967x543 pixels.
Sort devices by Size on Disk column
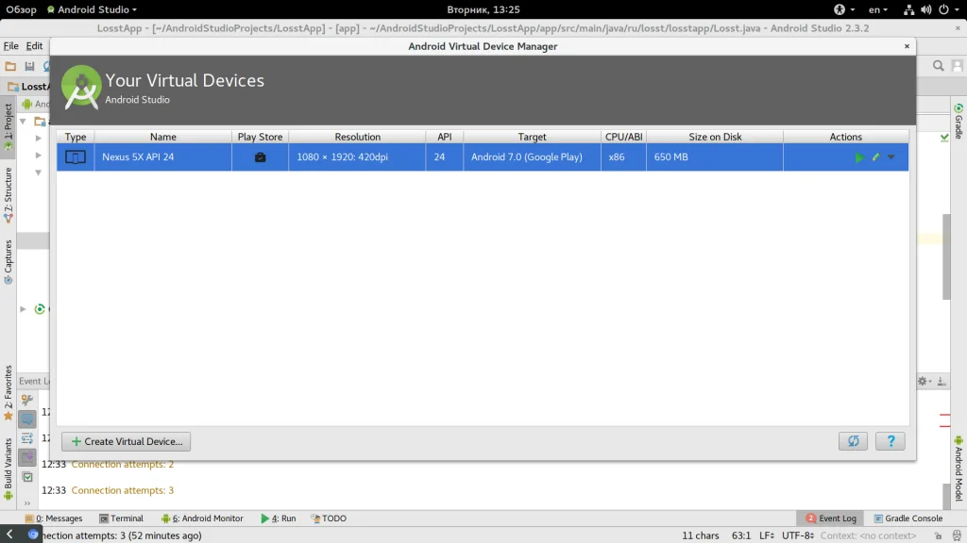[x=715, y=137]
